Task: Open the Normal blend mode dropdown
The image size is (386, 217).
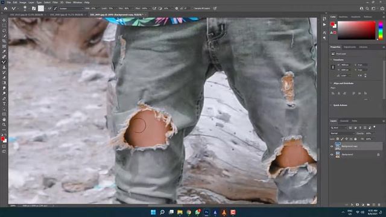Action: point(343,133)
